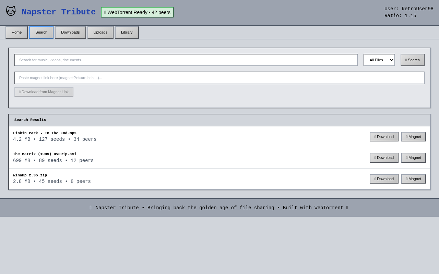Viewport: 439px width, 274px height.
Task: Switch to the Uploads tab
Action: [x=100, y=32]
